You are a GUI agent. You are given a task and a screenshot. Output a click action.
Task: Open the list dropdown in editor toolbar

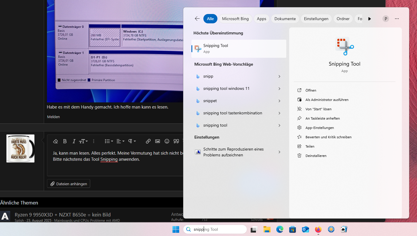(109, 141)
